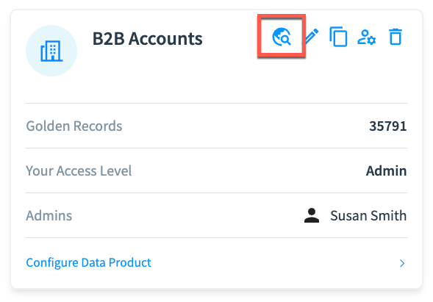Duplicate the data product with copy icon

(x=338, y=37)
